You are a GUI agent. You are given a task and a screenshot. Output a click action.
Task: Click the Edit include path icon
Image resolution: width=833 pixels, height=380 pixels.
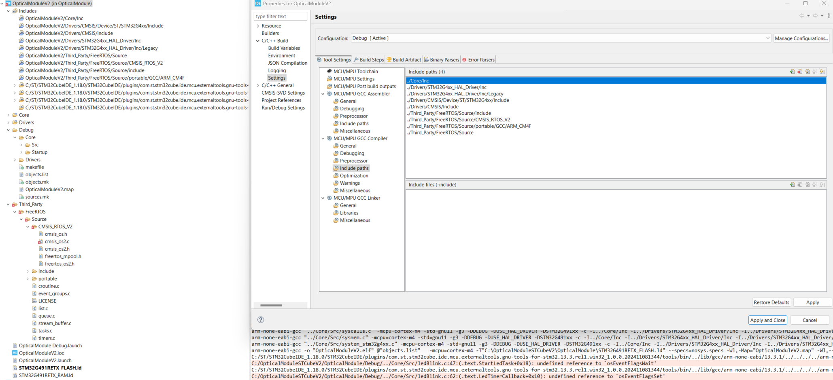pyautogui.click(x=807, y=72)
